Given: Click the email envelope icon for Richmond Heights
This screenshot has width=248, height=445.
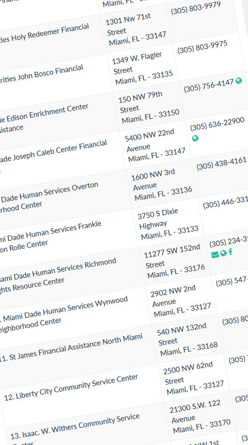Looking at the screenshot, I should coord(215,254).
